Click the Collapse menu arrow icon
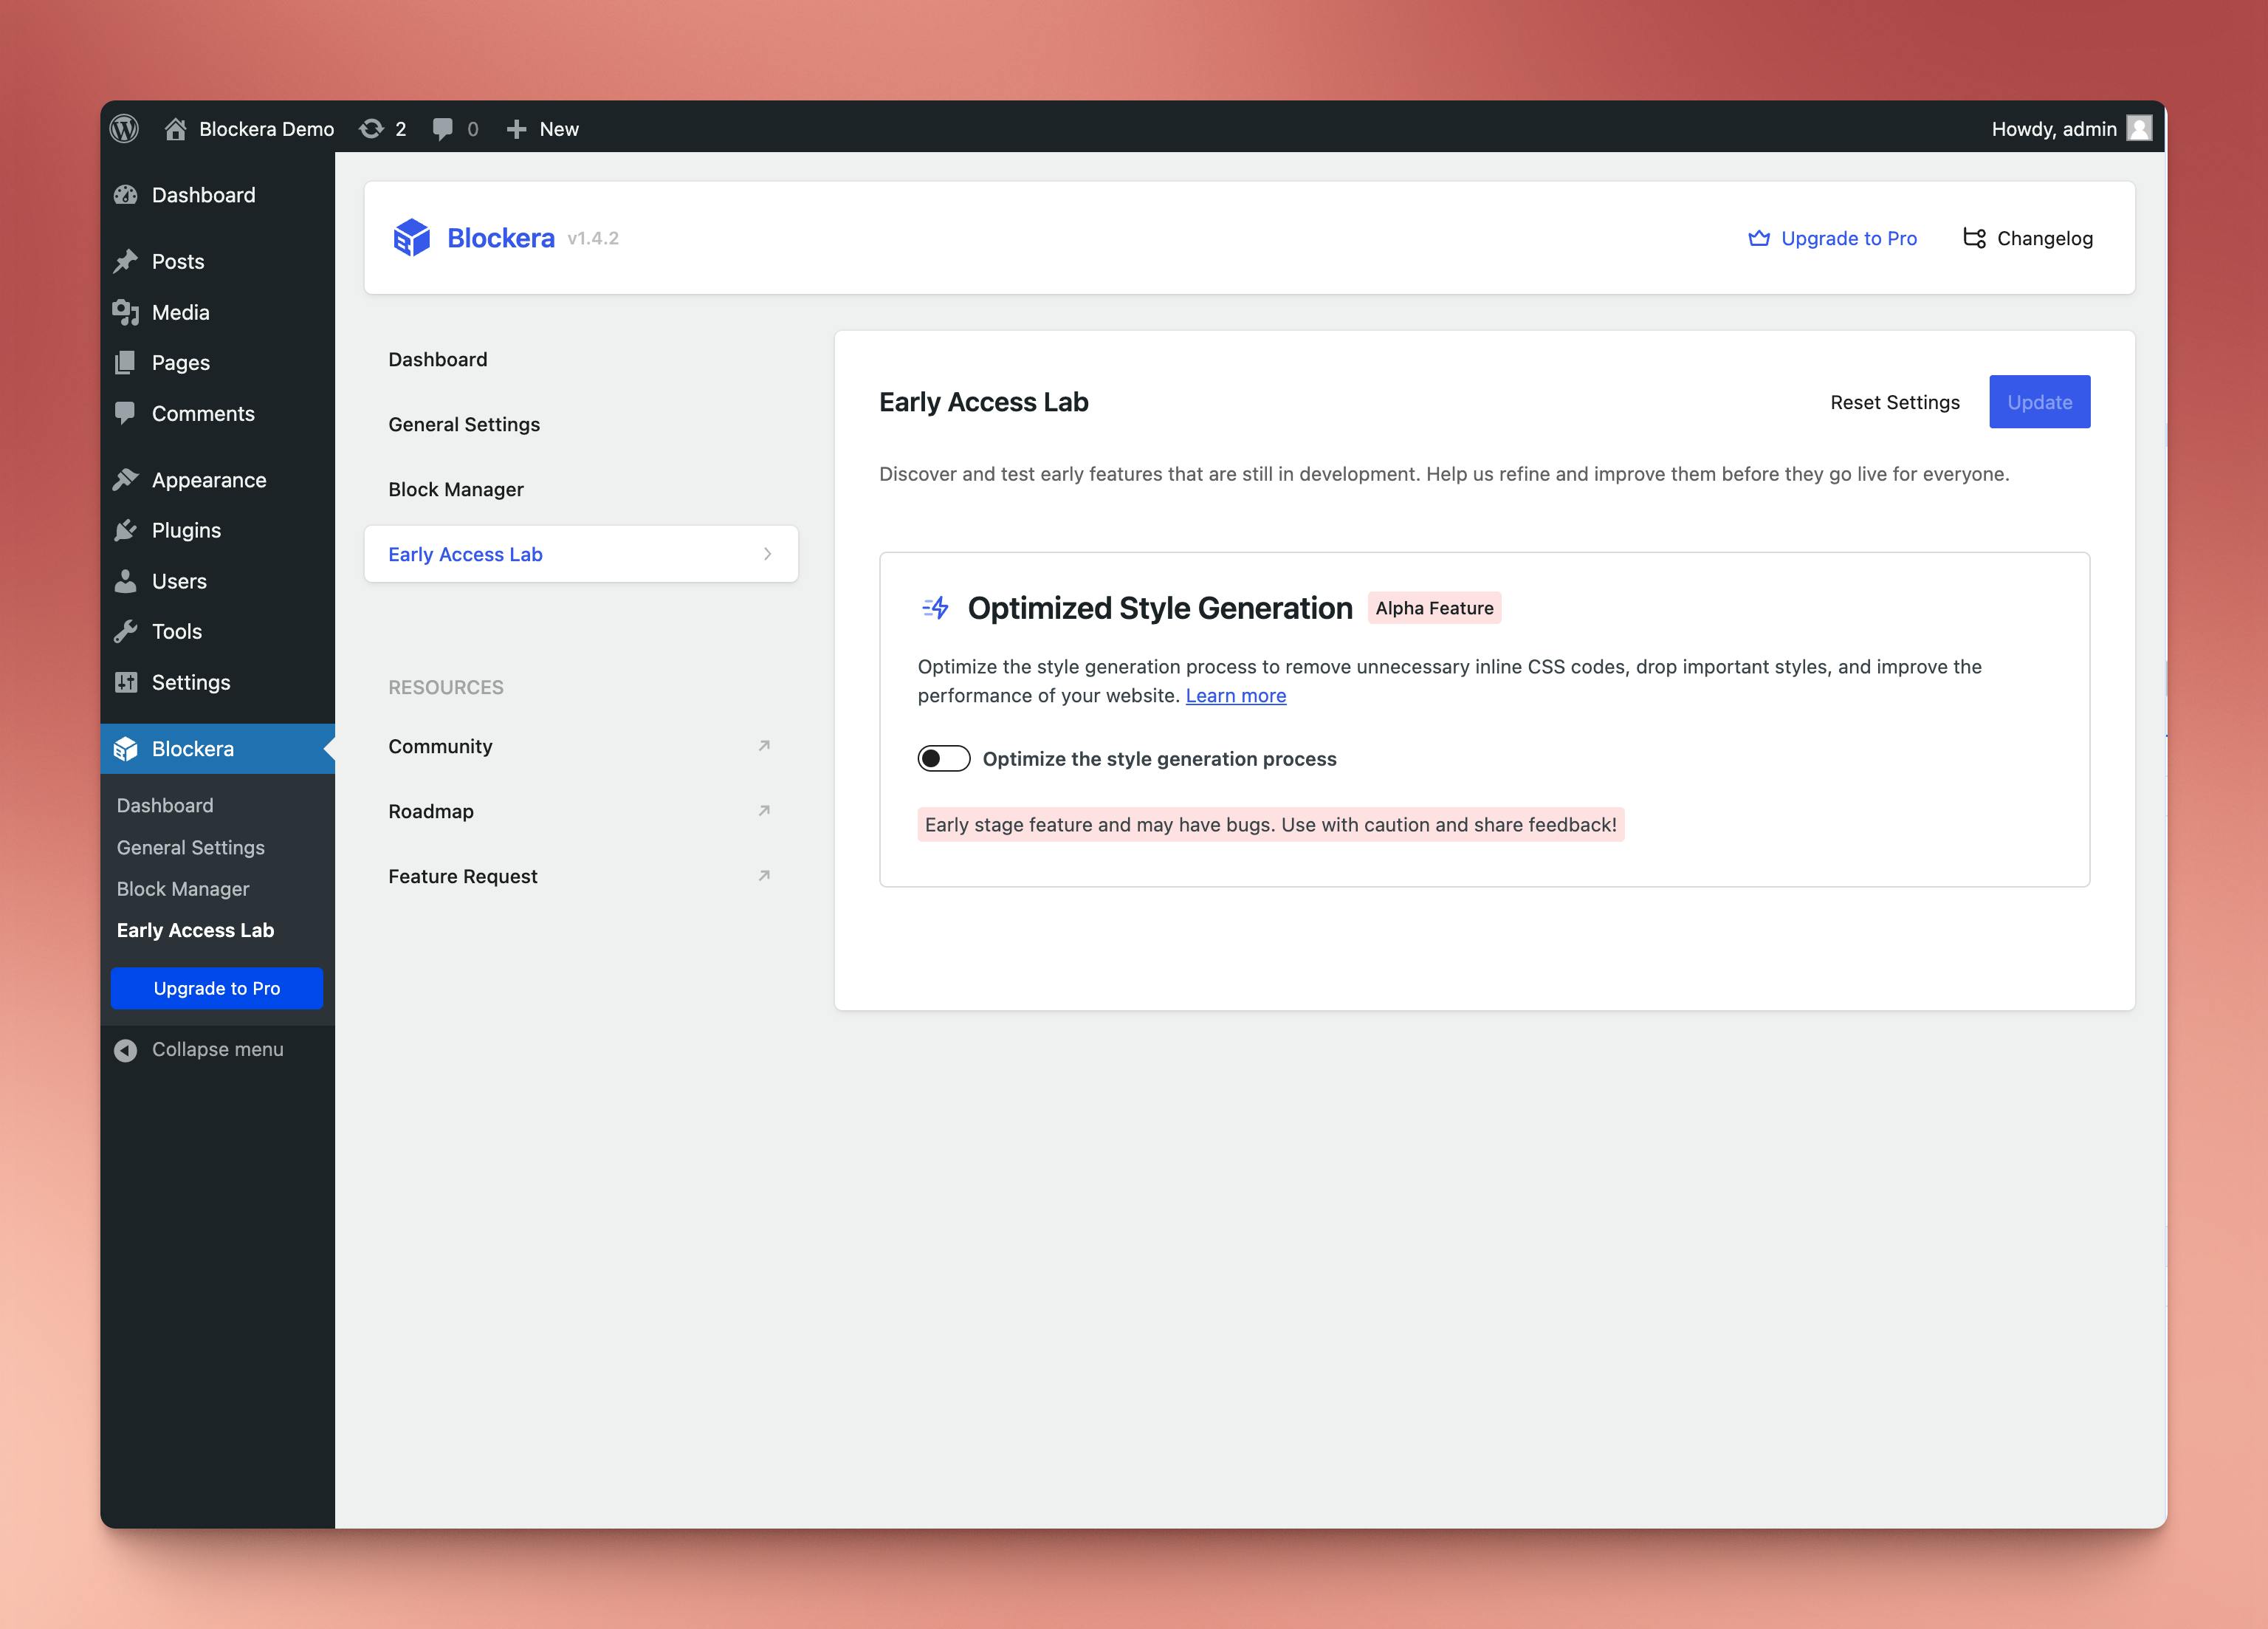 click(x=125, y=1050)
